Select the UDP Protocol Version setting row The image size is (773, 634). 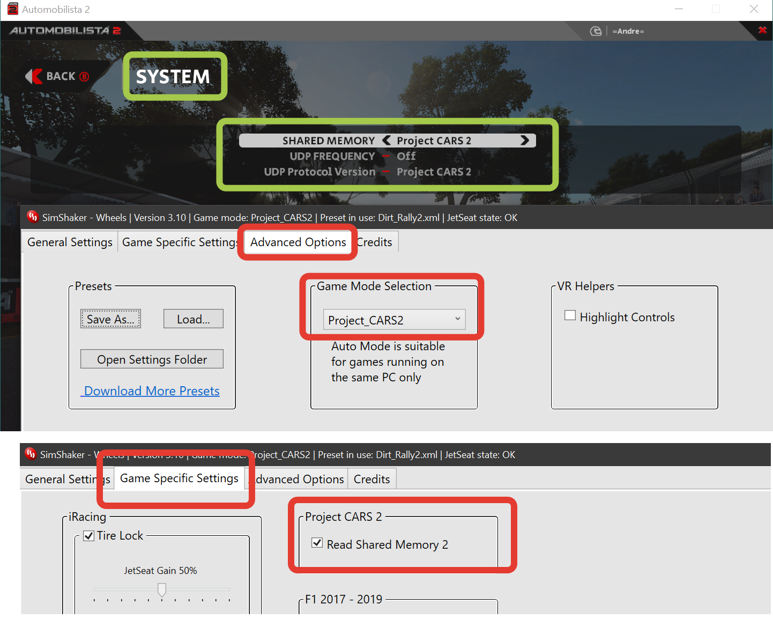(x=387, y=172)
